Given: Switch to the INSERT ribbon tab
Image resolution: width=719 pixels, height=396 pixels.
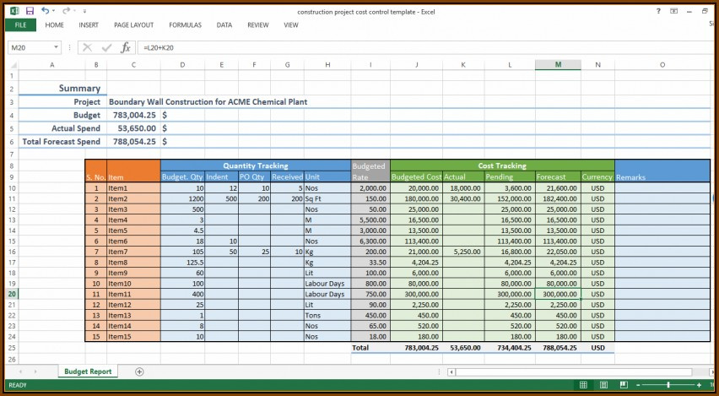Looking at the screenshot, I should (89, 25).
